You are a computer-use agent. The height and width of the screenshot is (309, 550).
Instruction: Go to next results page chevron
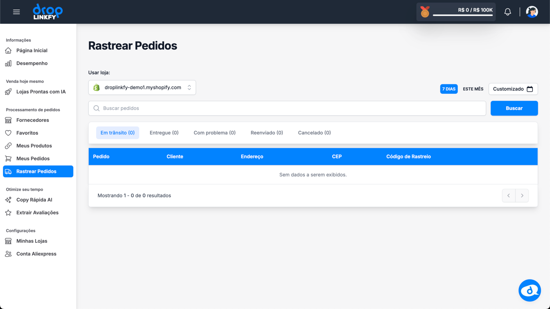[522, 195]
